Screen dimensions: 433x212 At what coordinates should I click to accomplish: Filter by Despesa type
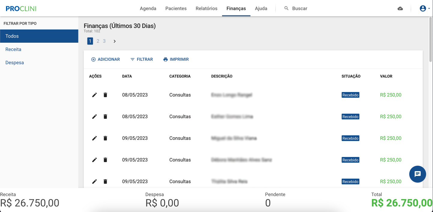[15, 63]
